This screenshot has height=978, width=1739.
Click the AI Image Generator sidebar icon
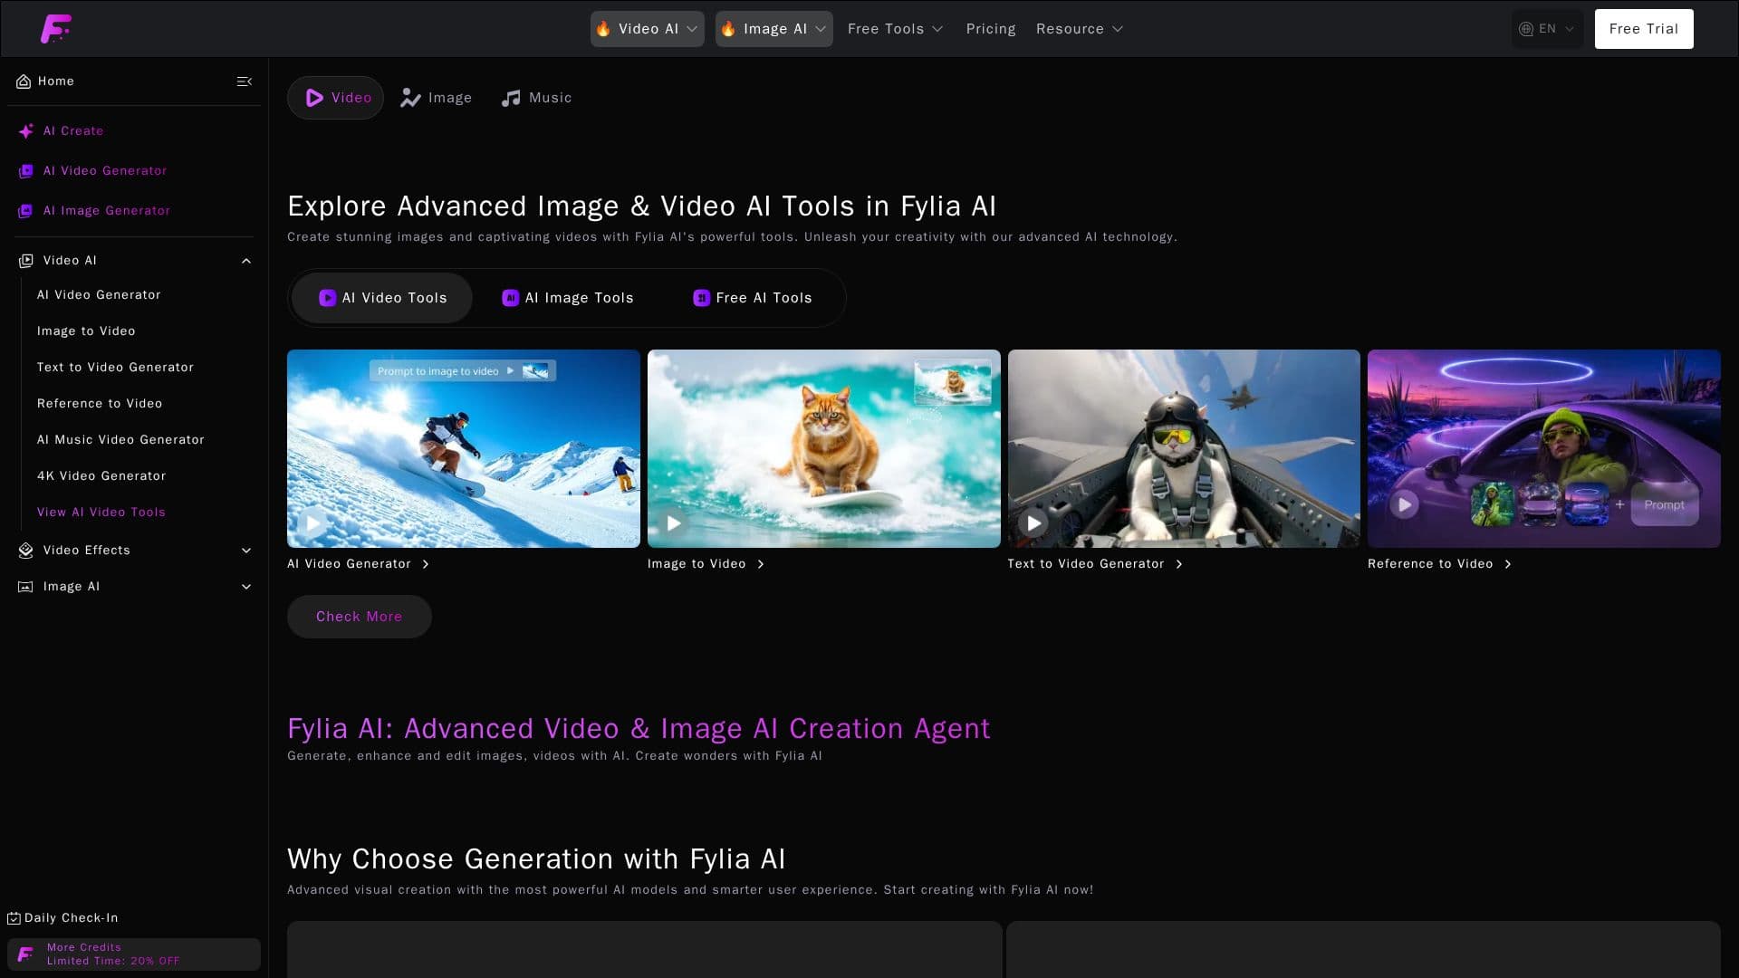25,211
